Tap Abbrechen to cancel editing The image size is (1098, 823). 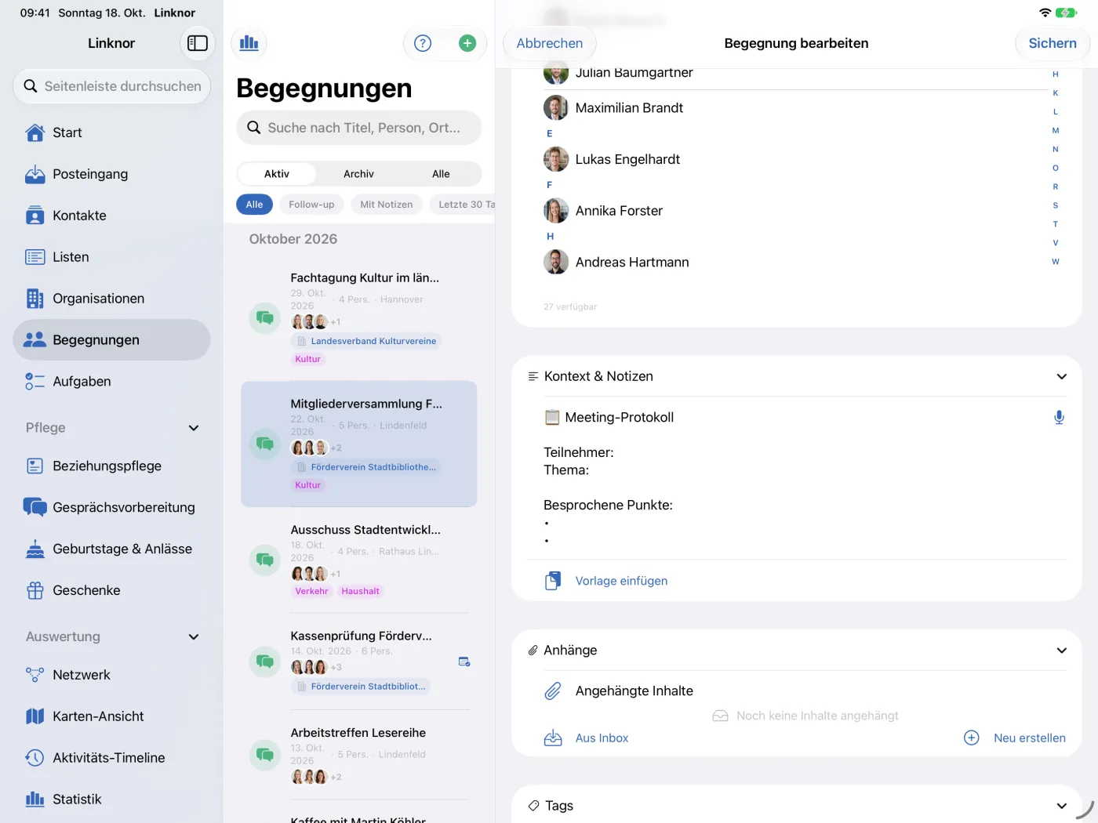pos(550,43)
